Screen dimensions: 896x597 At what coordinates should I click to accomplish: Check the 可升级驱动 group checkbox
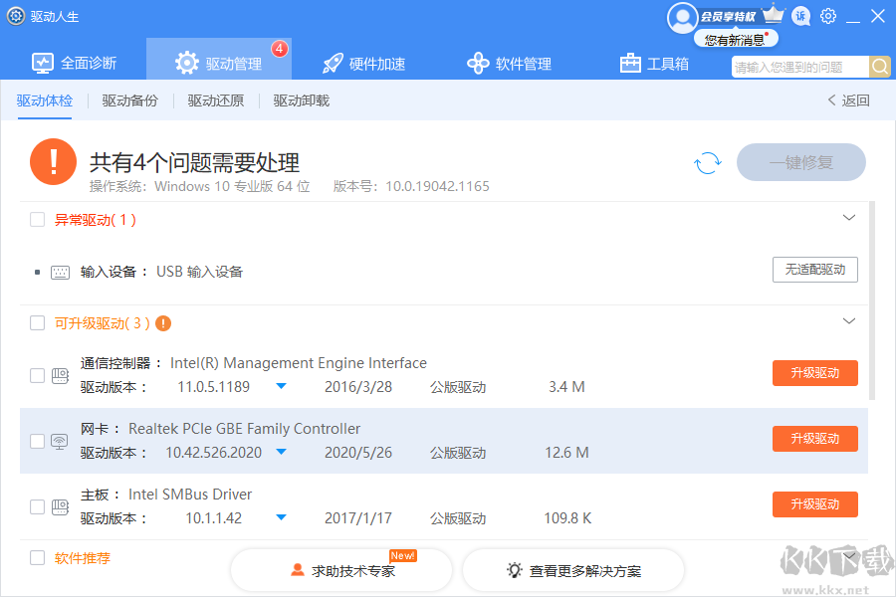click(37, 322)
